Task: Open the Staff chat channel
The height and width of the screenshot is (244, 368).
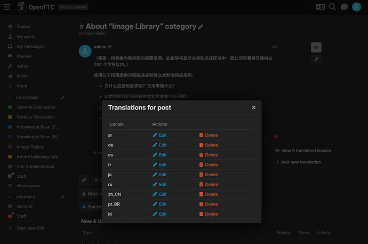Action: pos(21,216)
